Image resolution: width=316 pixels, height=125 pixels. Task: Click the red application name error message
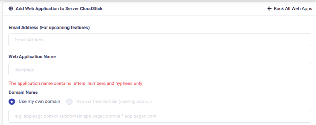tap(75, 84)
